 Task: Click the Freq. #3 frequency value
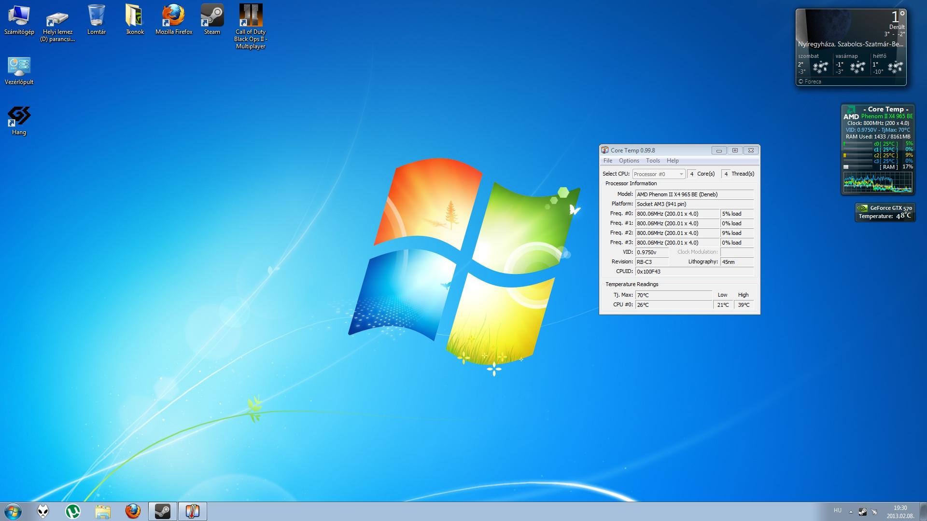click(x=677, y=243)
